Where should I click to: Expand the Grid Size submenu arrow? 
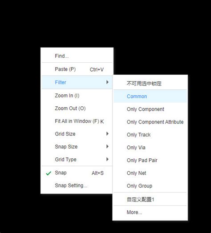[107, 134]
